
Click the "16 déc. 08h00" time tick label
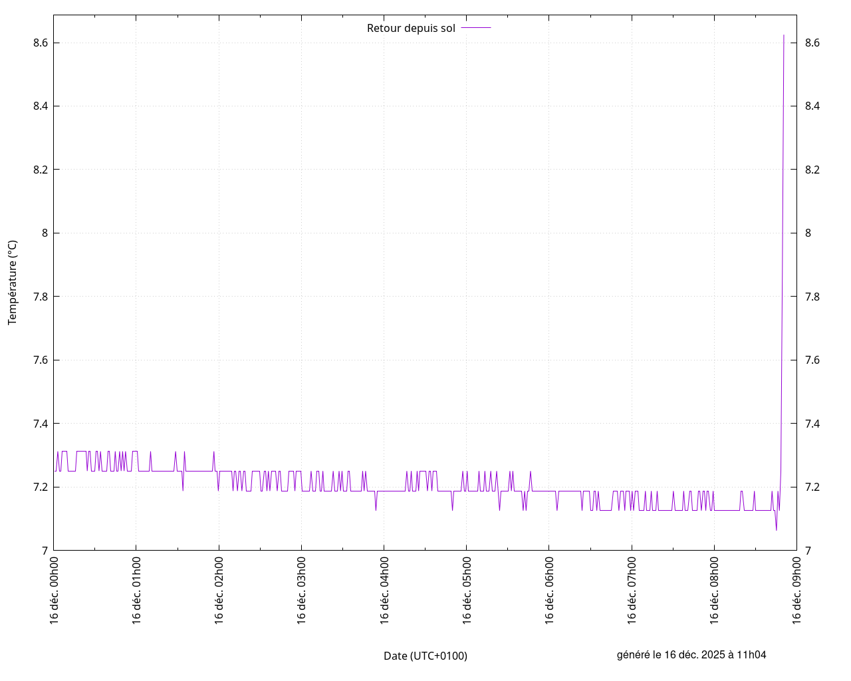[715, 591]
